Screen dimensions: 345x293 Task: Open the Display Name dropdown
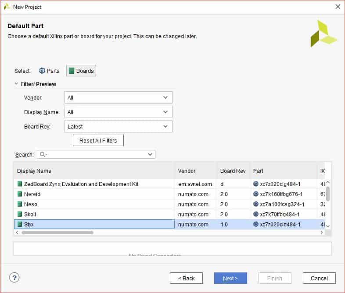pyautogui.click(x=118, y=112)
